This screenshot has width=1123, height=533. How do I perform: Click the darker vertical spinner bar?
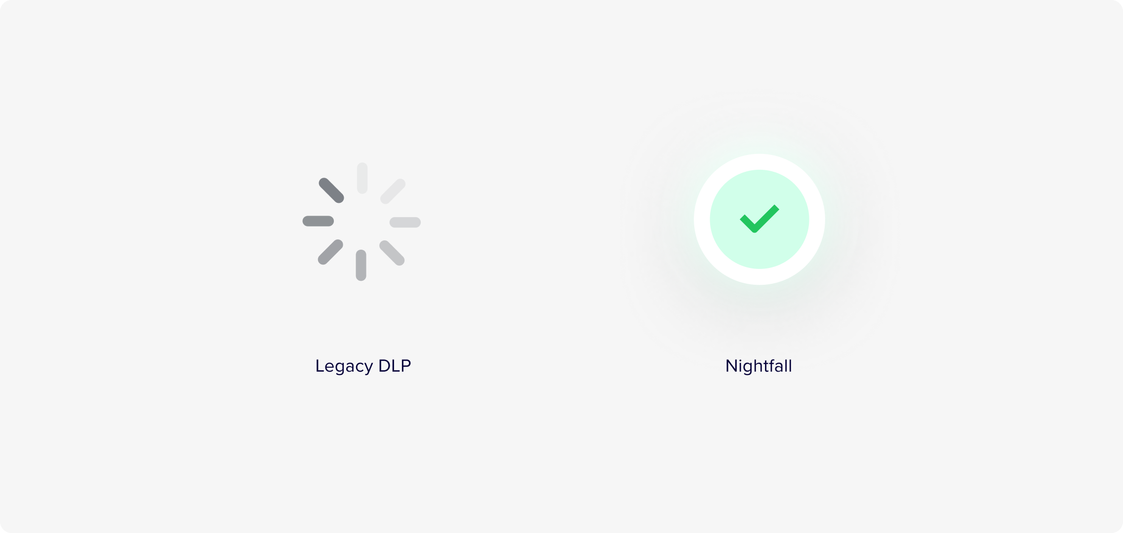pyautogui.click(x=361, y=266)
